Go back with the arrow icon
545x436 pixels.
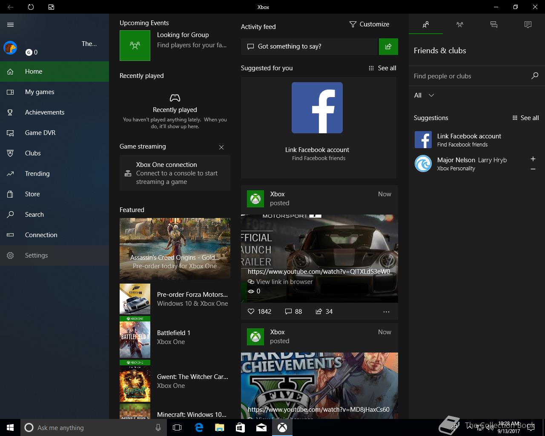(x=10, y=7)
